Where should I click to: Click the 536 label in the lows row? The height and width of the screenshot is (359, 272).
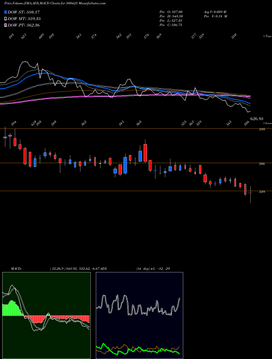(246, 123)
